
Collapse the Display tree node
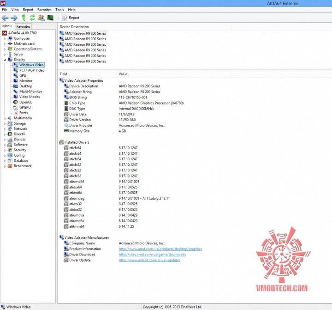pyautogui.click(x=5, y=60)
